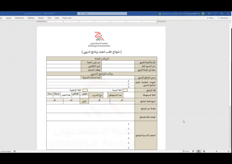The height and width of the screenshot is (164, 232).
Task: Select the Help ribbon tab
Action: pyautogui.click(x=57, y=18)
